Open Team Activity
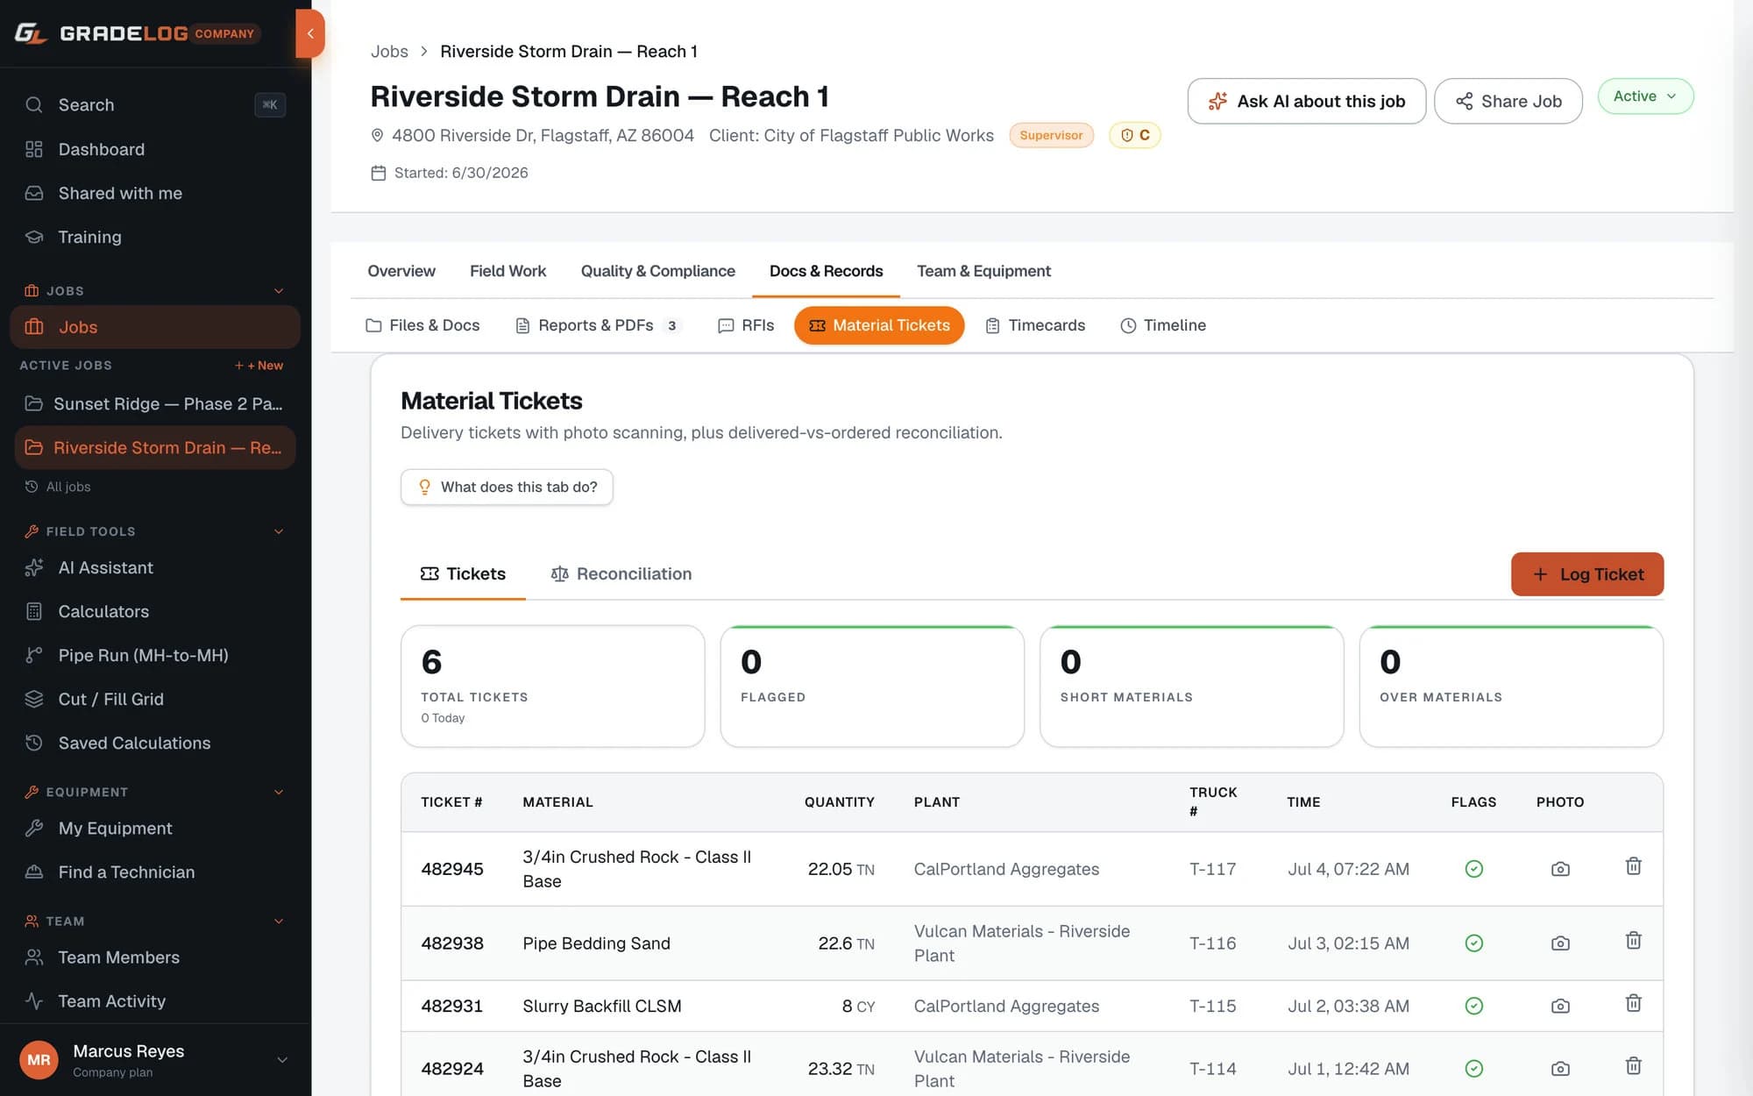This screenshot has height=1096, width=1753. [x=155, y=1001]
